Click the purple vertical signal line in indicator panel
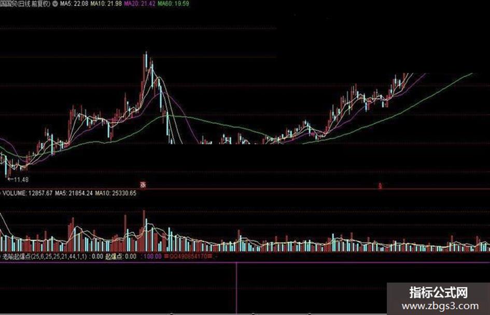490x315 pixels. pos(236,287)
